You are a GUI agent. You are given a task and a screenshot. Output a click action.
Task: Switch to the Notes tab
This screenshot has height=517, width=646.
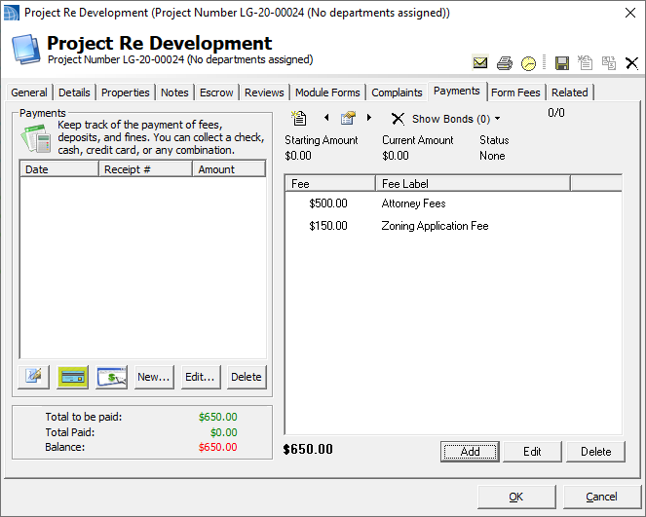tap(174, 92)
